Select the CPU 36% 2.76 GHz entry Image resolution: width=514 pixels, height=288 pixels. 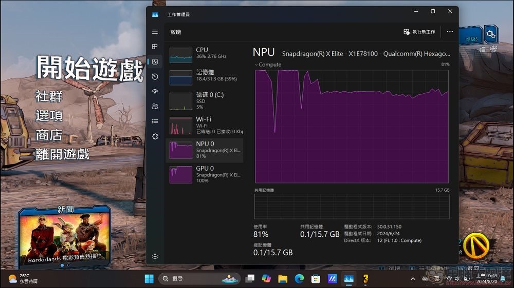[205, 55]
